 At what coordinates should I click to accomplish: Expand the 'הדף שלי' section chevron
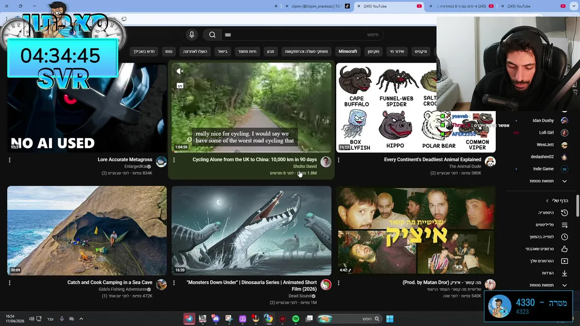(x=547, y=201)
